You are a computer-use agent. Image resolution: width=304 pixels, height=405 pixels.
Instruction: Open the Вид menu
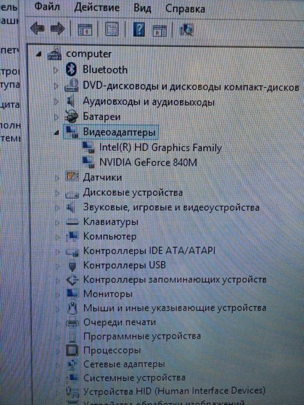[142, 8]
